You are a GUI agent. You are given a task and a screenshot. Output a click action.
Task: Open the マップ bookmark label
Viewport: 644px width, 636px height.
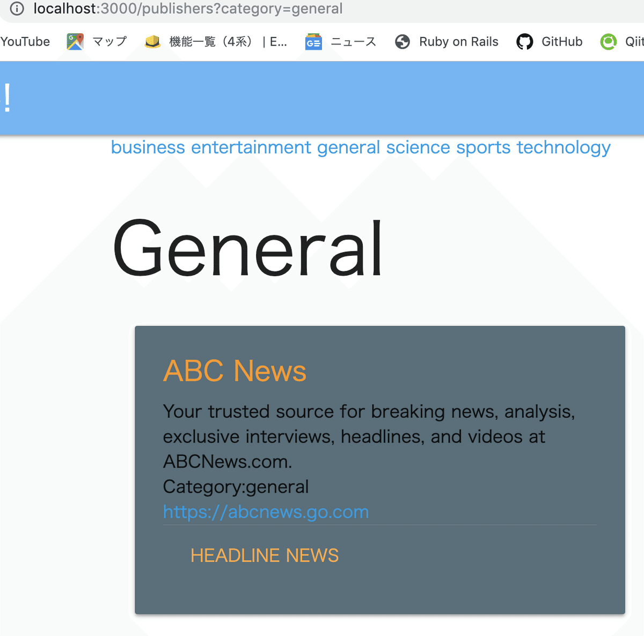[109, 42]
